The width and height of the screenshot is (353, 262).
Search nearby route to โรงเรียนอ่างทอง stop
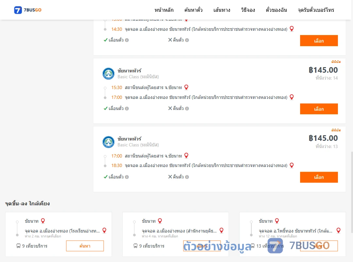pyautogui.click(x=85, y=246)
